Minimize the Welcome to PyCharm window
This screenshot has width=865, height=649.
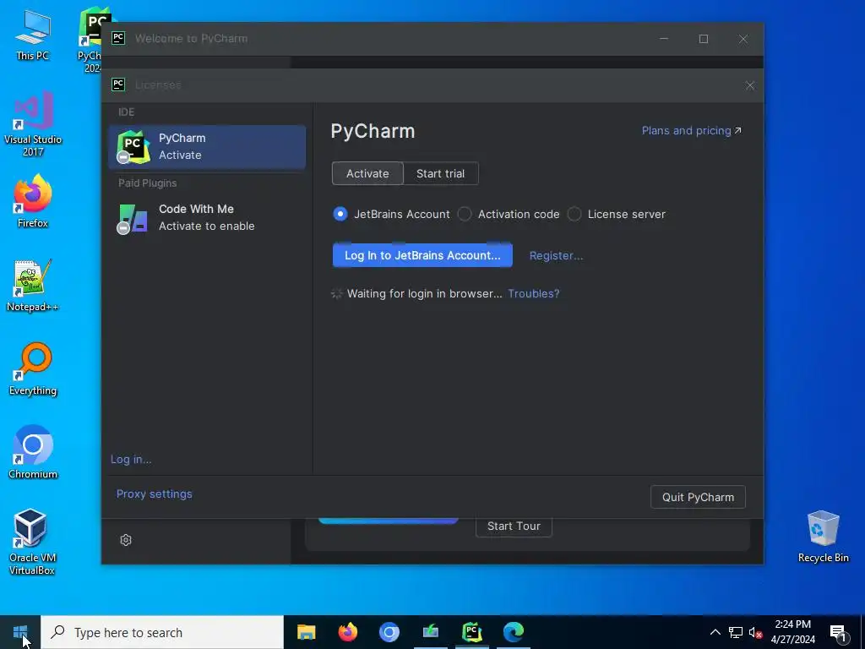click(664, 39)
